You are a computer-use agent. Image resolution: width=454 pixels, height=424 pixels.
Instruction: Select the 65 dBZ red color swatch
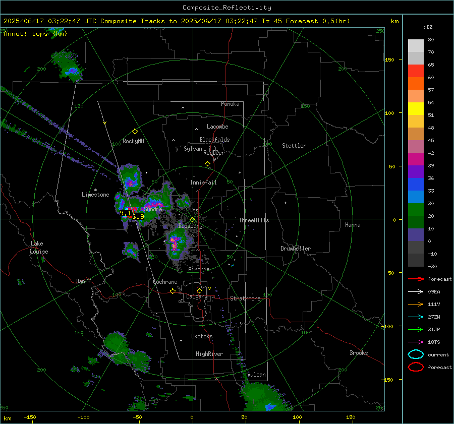click(416, 71)
